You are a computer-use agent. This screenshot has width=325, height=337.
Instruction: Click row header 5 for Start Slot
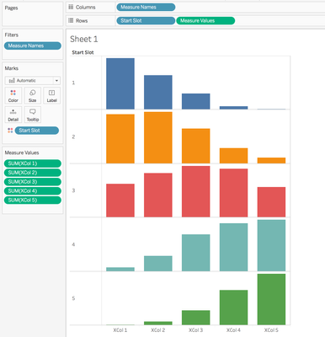(x=73, y=298)
